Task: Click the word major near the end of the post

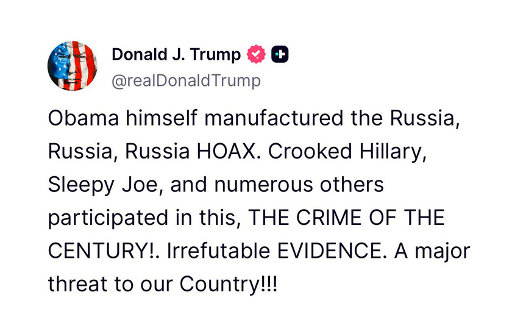Action: pyautogui.click(x=443, y=252)
